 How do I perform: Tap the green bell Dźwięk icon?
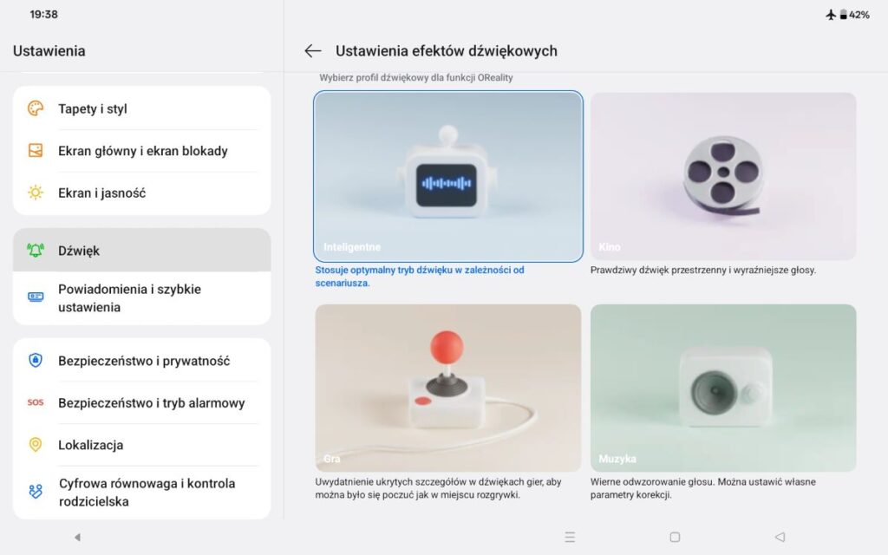(36, 250)
